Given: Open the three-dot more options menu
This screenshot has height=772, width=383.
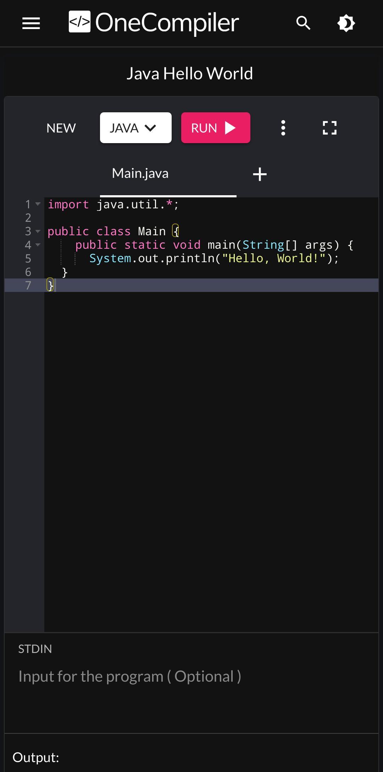Looking at the screenshot, I should [x=283, y=128].
